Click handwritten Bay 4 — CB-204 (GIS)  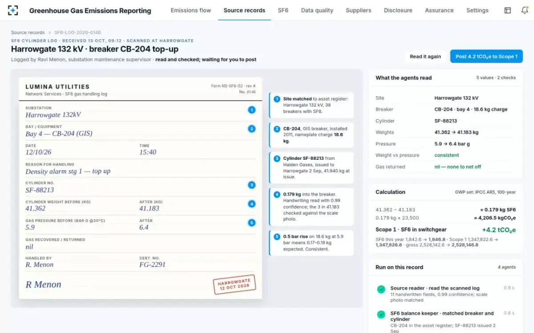59,134
